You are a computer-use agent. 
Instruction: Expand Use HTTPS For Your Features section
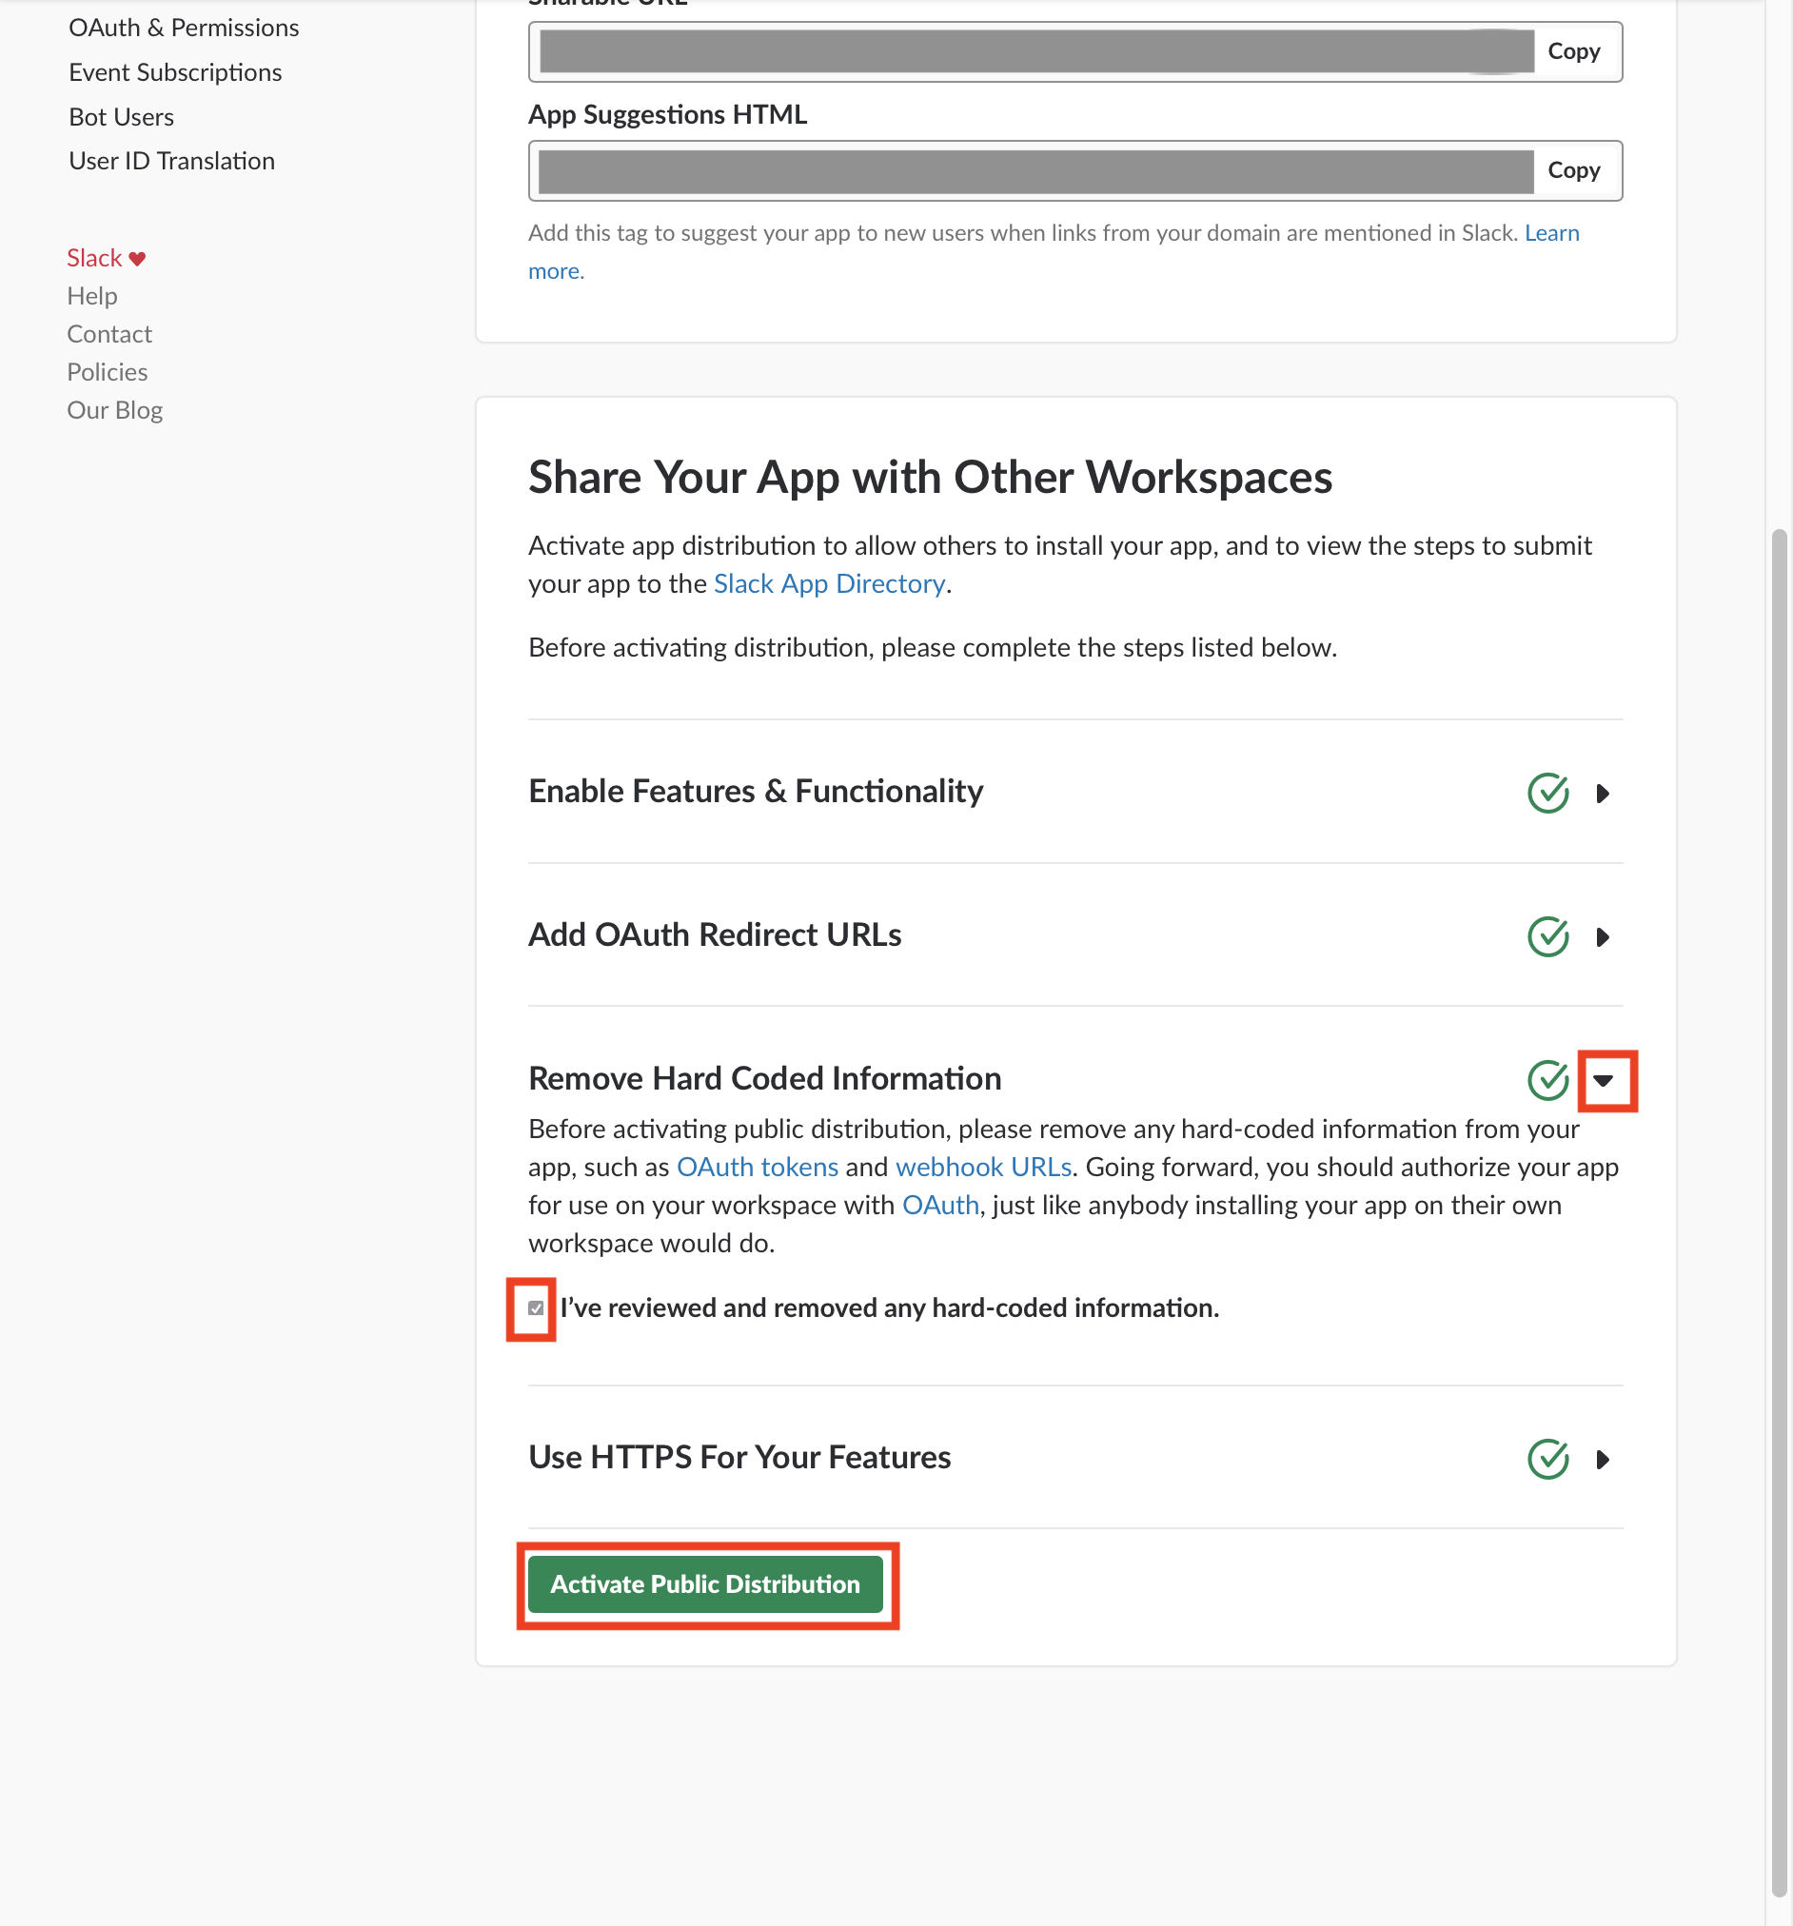coord(1603,1459)
